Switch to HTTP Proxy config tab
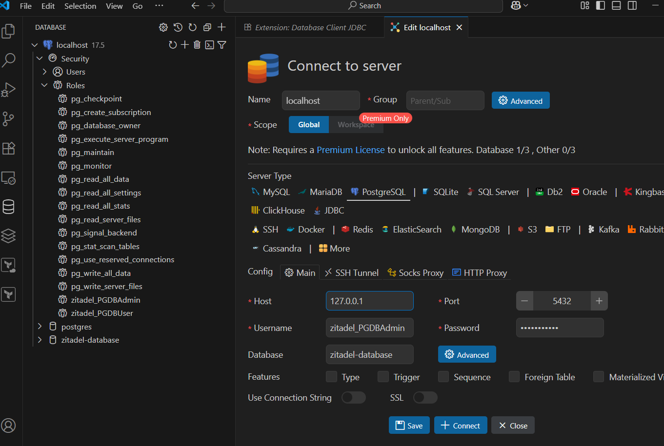664x446 pixels. tap(480, 273)
